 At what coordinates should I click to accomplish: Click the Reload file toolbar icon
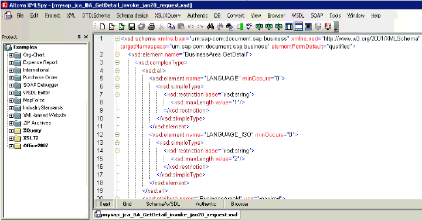[x=122, y=26]
